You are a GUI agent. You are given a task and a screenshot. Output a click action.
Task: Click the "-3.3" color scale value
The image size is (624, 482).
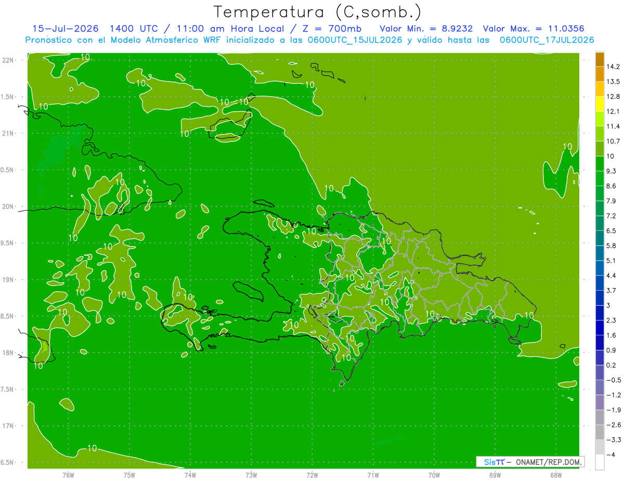[x=613, y=440]
